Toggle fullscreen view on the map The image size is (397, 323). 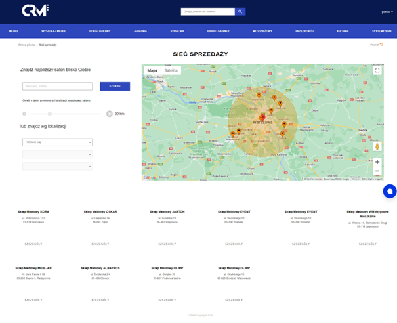tap(377, 70)
